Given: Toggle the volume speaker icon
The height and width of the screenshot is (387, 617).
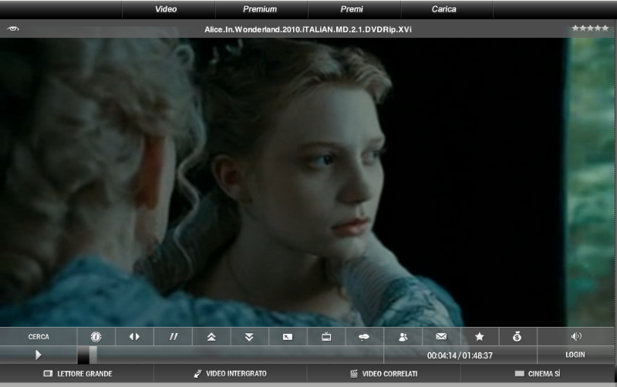Looking at the screenshot, I should tap(576, 337).
